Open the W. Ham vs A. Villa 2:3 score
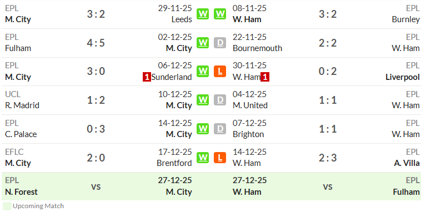This screenshot has height=217, width=421. click(328, 158)
